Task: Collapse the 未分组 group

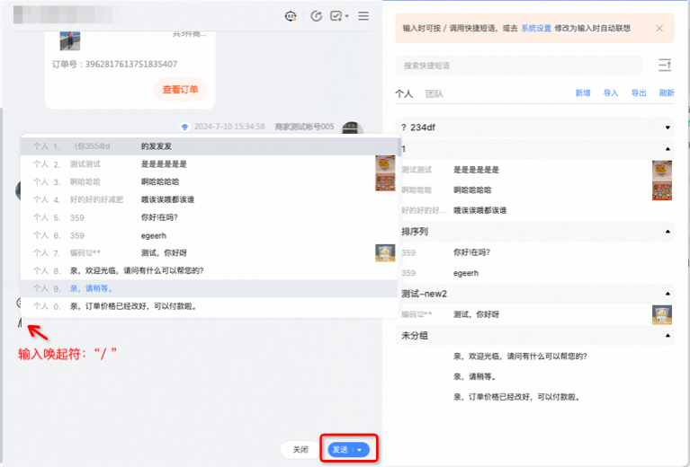Action: tap(534, 336)
